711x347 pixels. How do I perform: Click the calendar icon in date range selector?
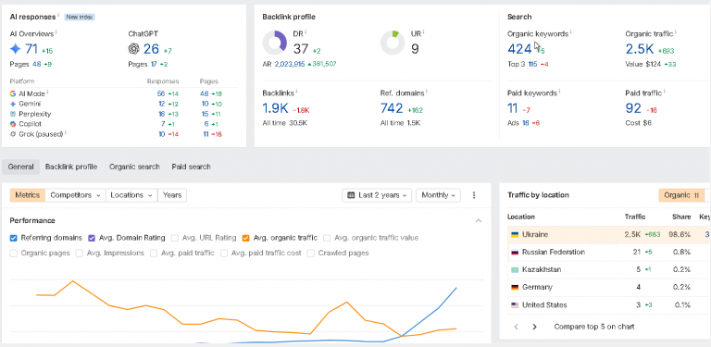pos(351,195)
